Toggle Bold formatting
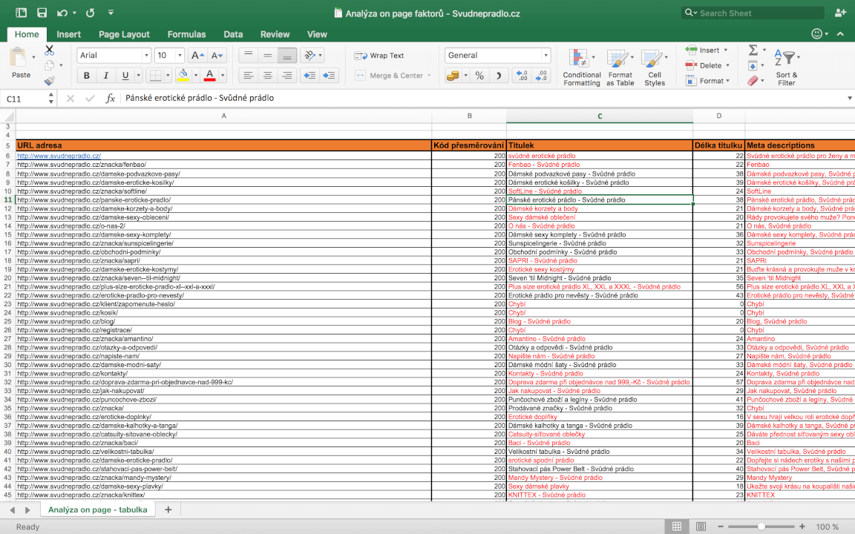 coord(87,76)
